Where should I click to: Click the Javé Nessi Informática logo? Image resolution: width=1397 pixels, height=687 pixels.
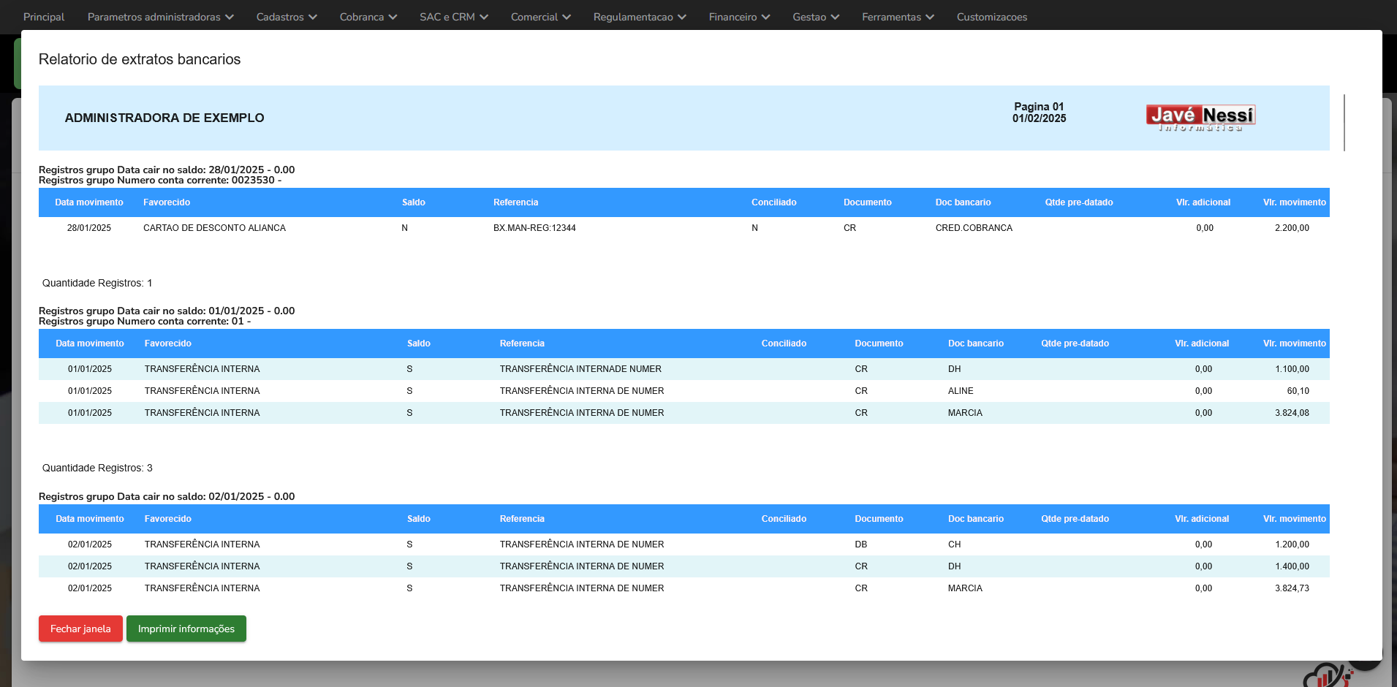pyautogui.click(x=1200, y=118)
